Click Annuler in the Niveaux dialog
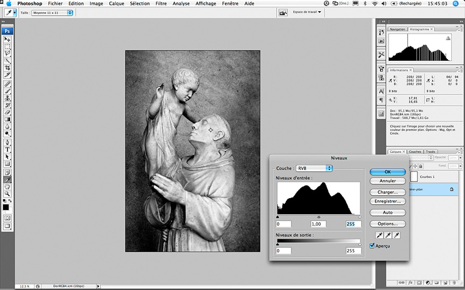465x290 pixels. coord(387,181)
